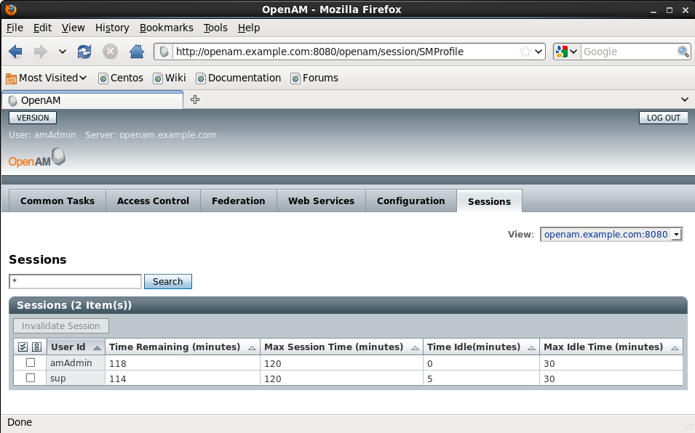
Task: Check the sup session checkbox
Action: click(31, 378)
